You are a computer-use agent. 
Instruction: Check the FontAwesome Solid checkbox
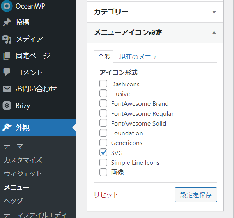[x=103, y=123]
